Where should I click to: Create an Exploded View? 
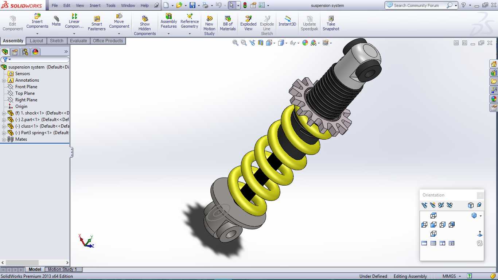click(248, 23)
